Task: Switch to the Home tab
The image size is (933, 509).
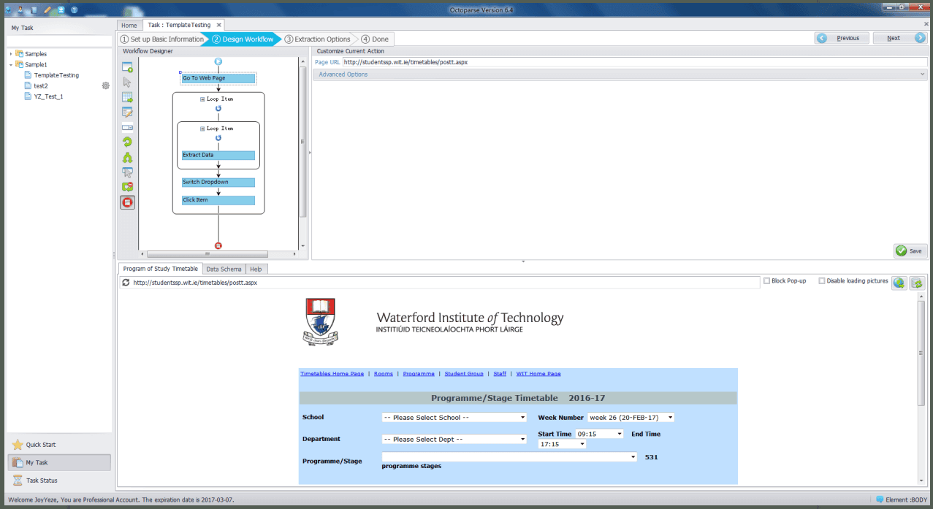Action: point(129,25)
